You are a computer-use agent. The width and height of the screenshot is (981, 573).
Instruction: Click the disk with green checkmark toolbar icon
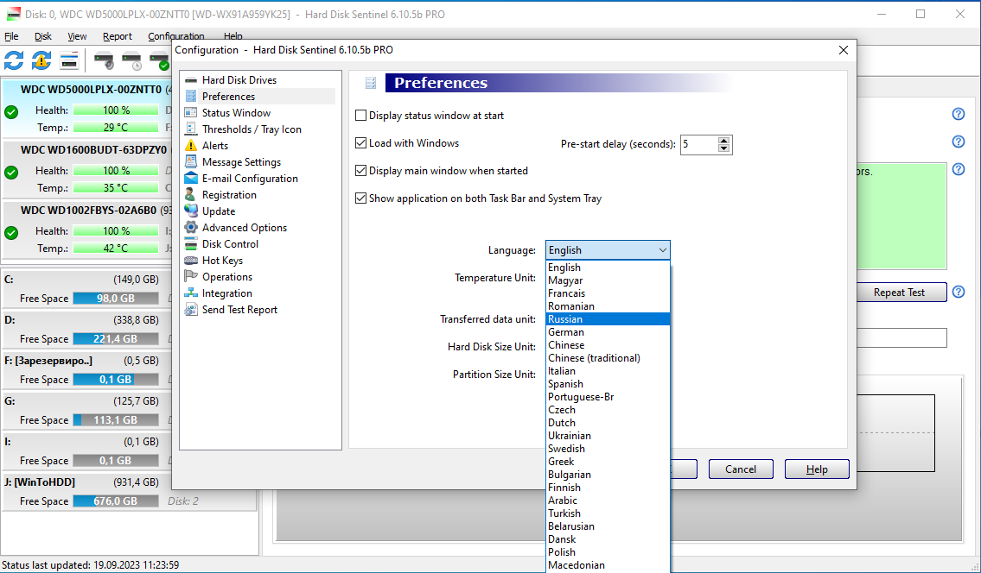click(160, 60)
